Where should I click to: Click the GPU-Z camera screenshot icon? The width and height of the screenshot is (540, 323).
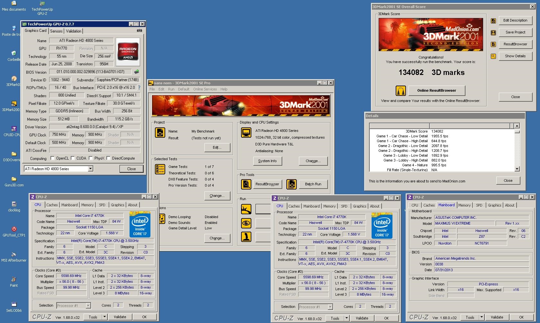pyautogui.click(x=139, y=31)
